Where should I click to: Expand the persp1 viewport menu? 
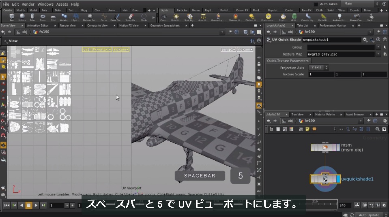[x=228, y=49]
